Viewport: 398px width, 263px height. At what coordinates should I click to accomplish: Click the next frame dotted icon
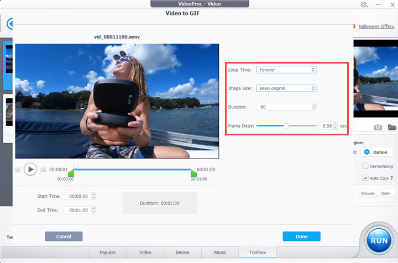[43, 170]
